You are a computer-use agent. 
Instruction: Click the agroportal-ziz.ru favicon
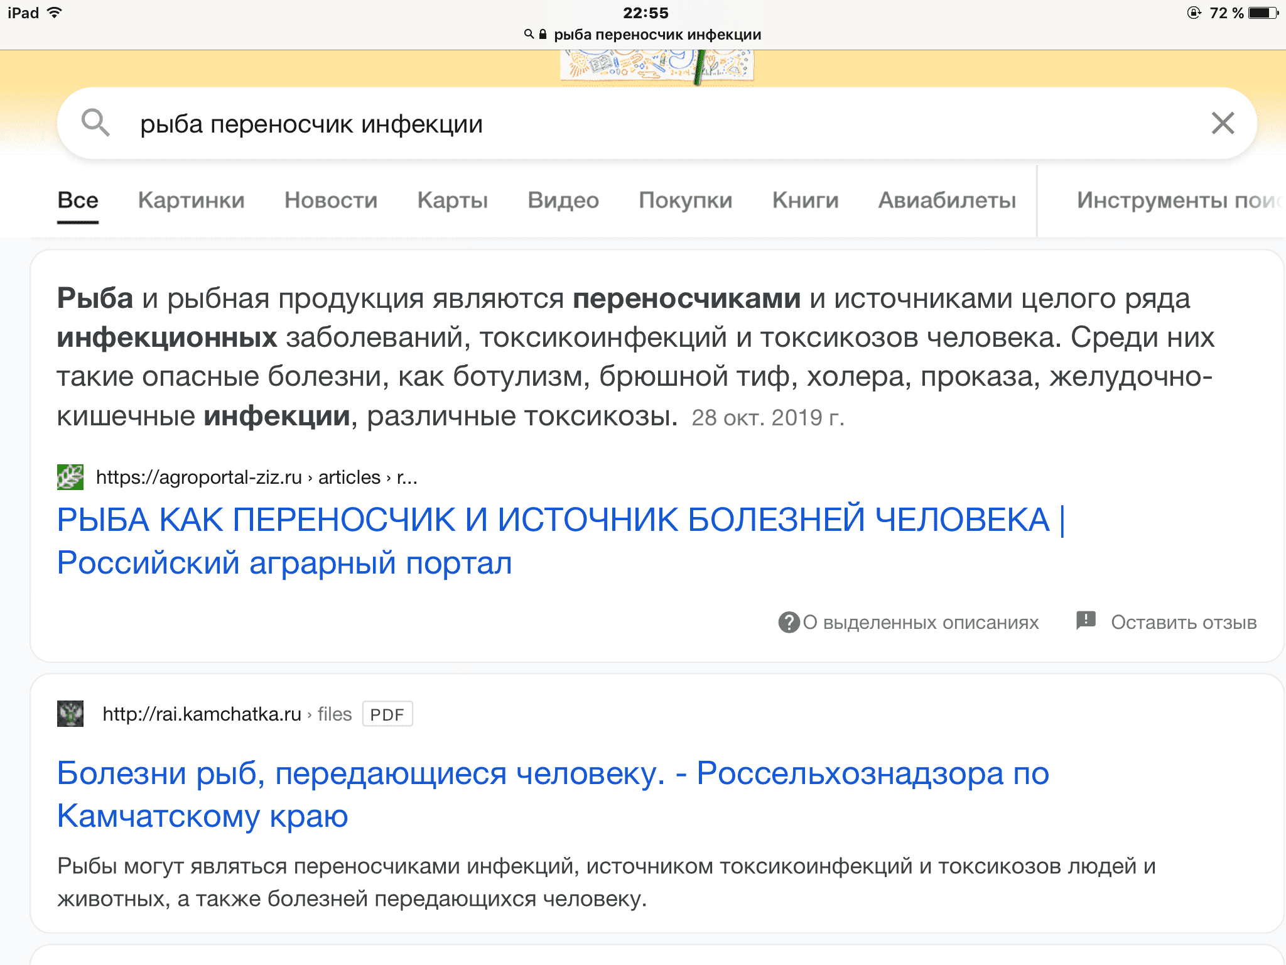click(70, 477)
